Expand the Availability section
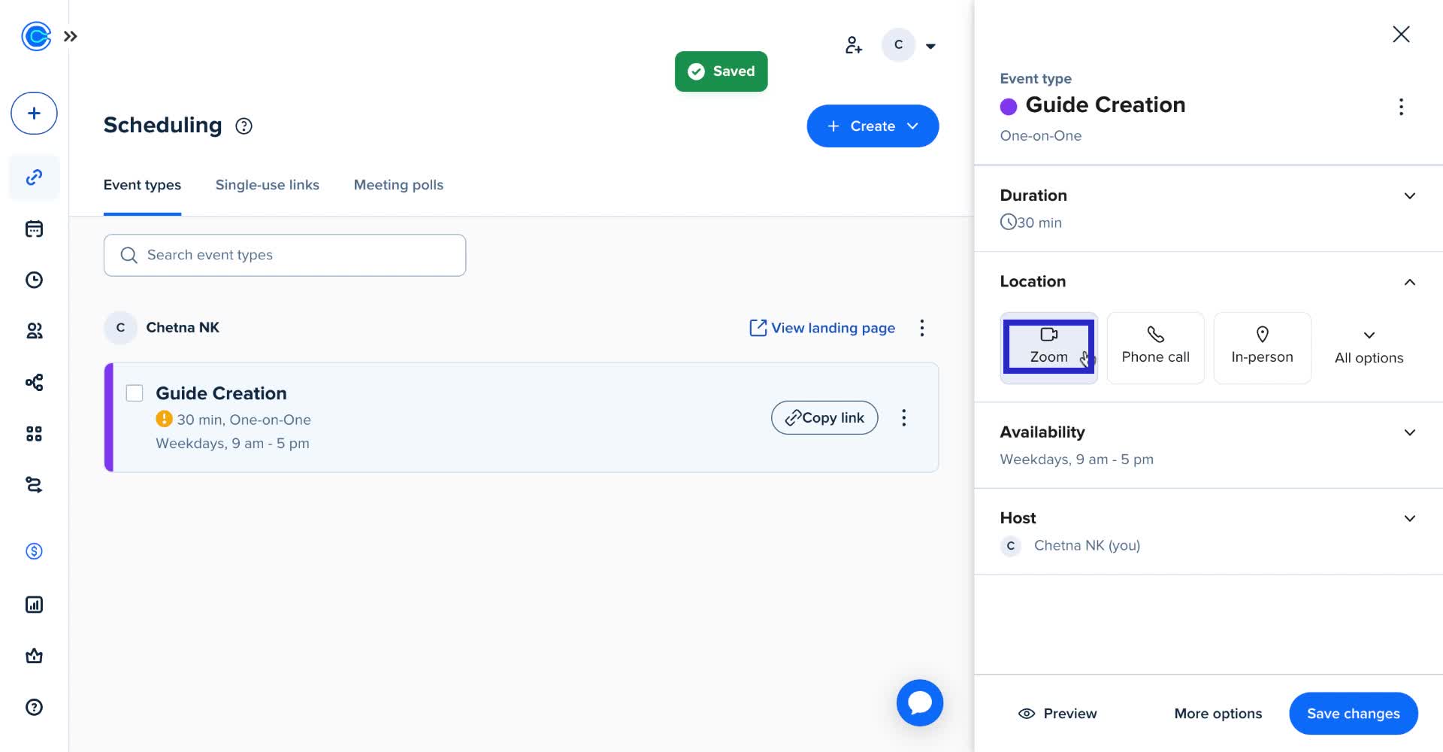 [x=1409, y=432]
